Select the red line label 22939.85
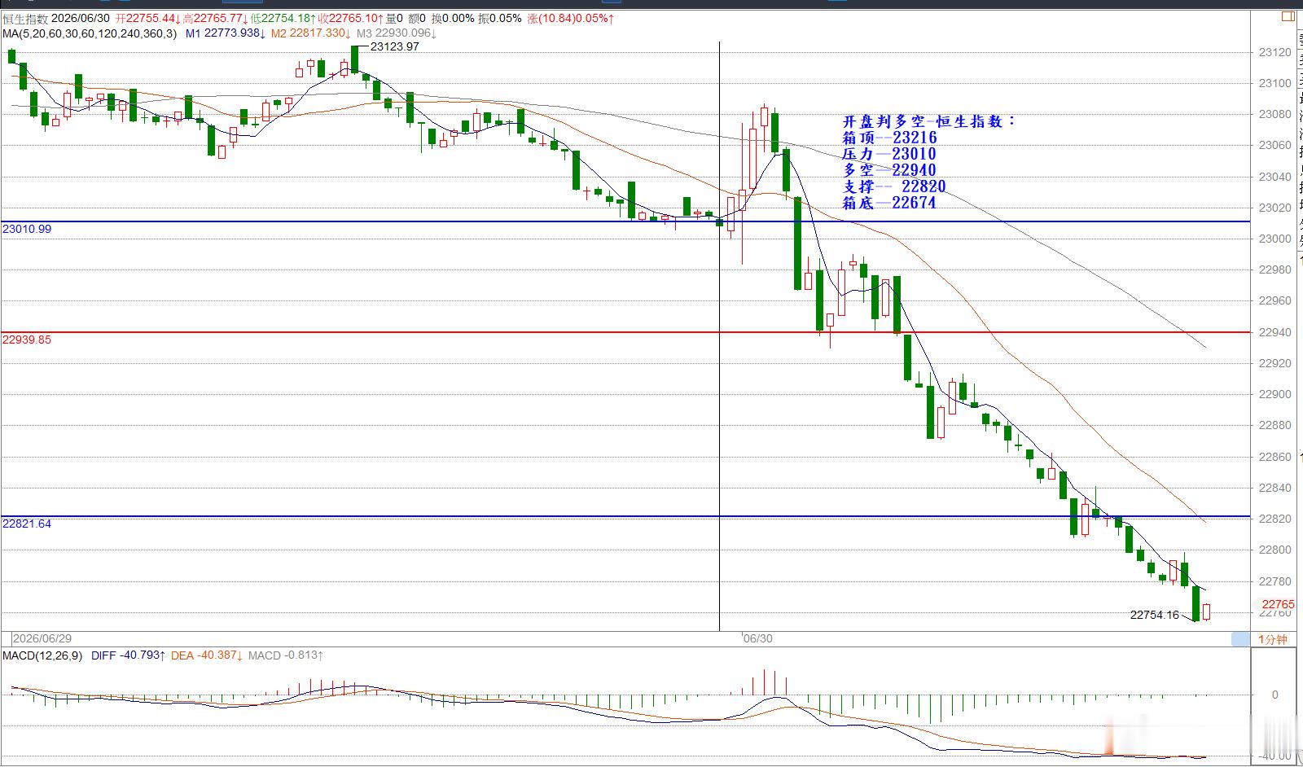Screen dimensions: 1303x767 click(x=27, y=340)
